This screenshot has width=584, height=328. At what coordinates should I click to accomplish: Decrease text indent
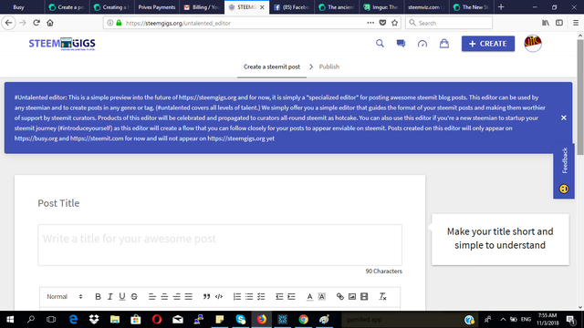pyautogui.click(x=279, y=296)
